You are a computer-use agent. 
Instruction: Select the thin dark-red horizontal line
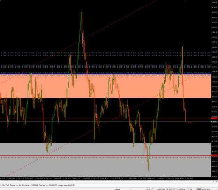point(106,118)
